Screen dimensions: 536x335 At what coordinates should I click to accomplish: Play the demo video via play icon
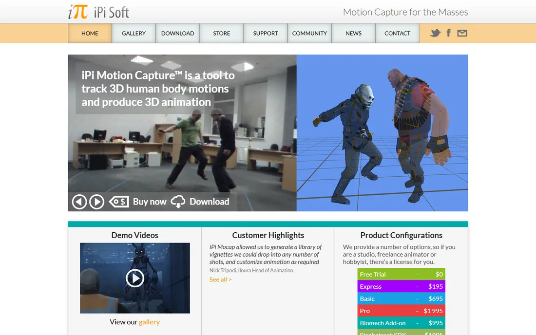tap(134, 278)
